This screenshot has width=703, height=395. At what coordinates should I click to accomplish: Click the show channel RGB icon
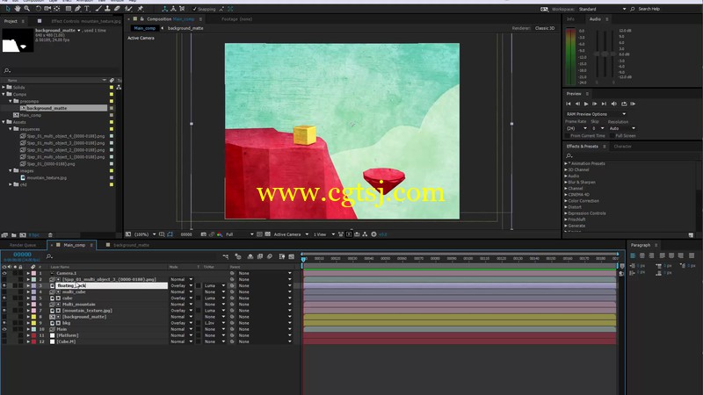coord(220,233)
